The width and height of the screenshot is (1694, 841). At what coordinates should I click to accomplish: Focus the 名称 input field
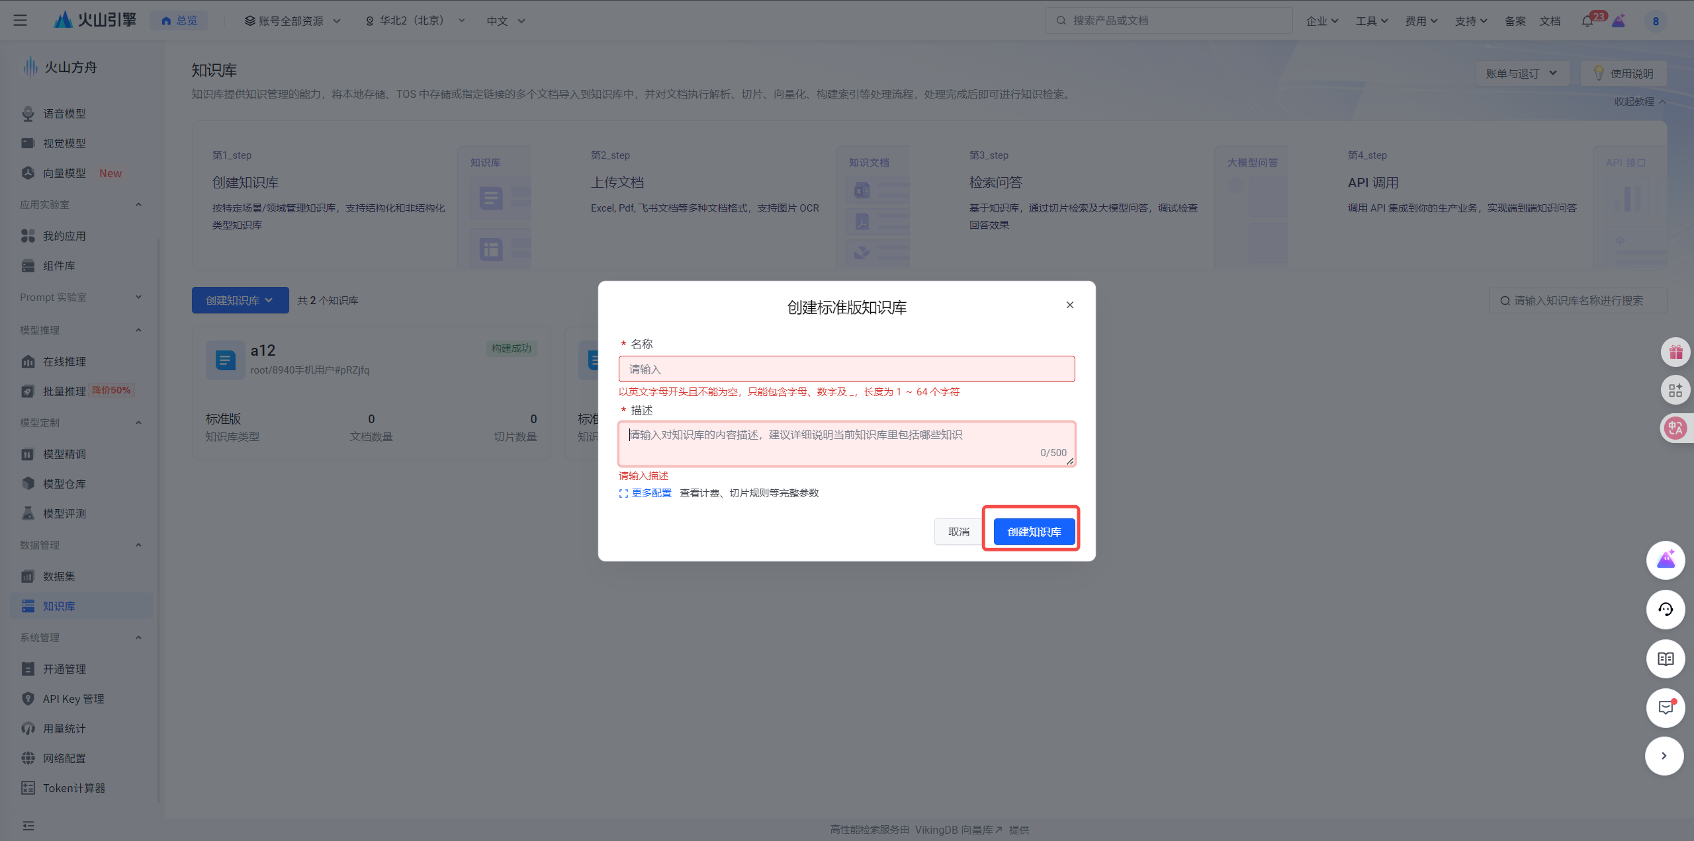847,369
